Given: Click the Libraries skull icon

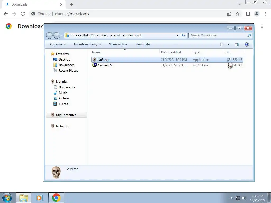Looking at the screenshot, I should [53, 81].
